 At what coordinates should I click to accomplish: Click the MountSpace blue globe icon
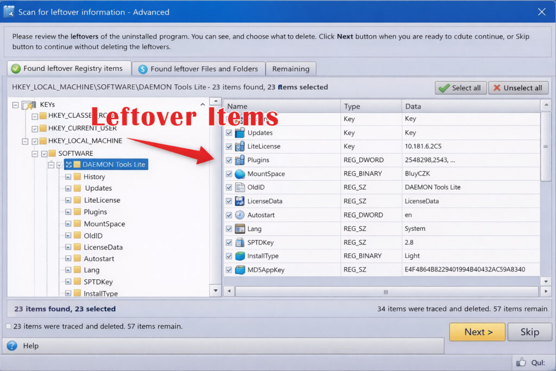(x=240, y=174)
